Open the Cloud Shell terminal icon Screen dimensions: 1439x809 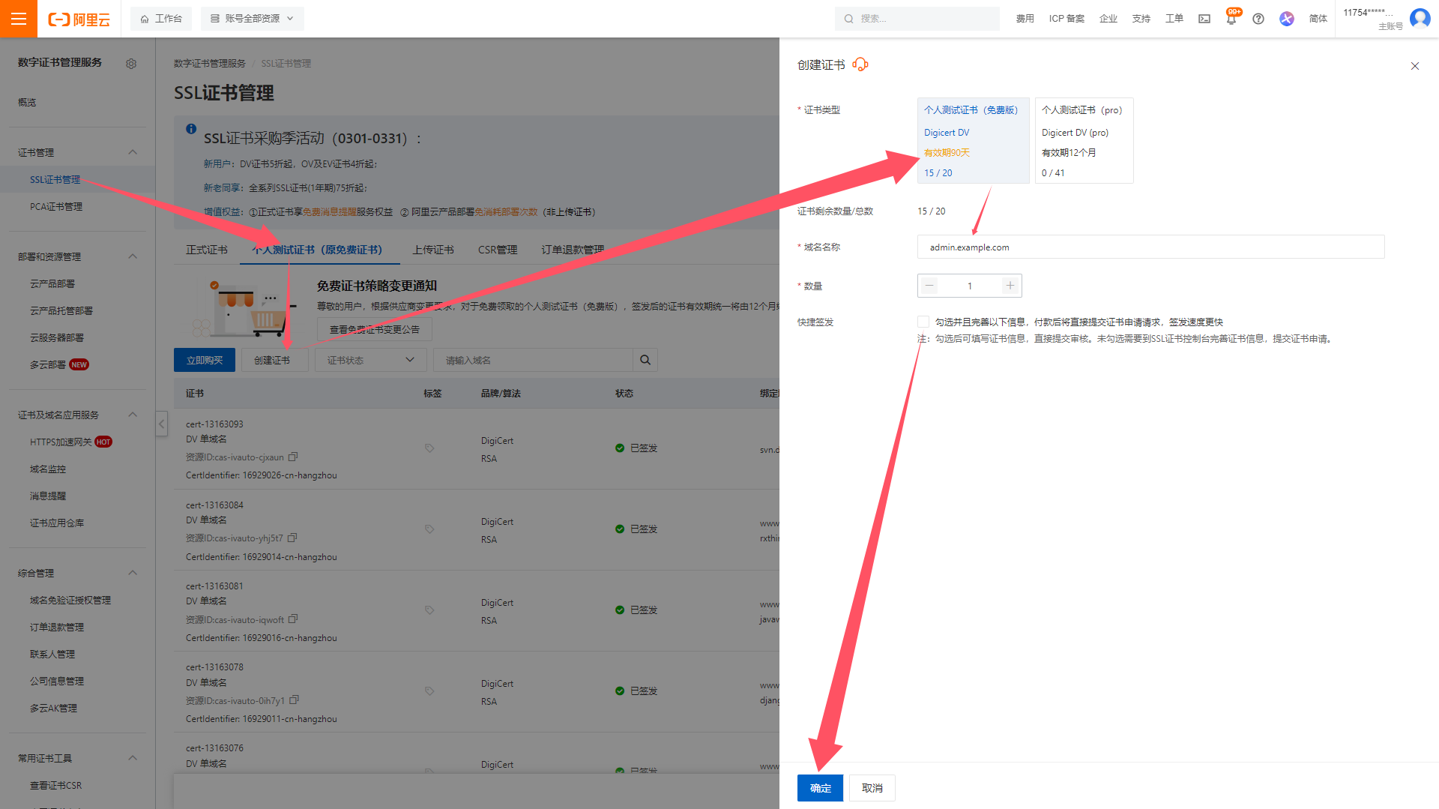(1204, 19)
